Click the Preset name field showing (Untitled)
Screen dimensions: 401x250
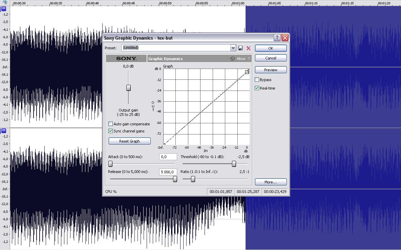(x=176, y=48)
